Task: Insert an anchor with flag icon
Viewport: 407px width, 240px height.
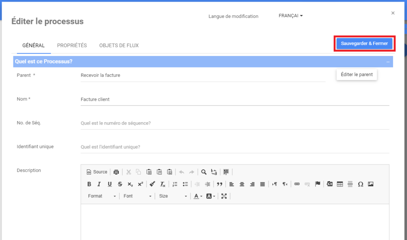Action: (317, 184)
